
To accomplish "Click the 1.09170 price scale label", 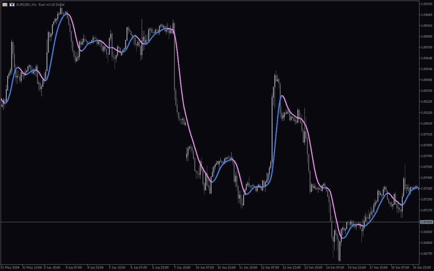I will point(426,4).
